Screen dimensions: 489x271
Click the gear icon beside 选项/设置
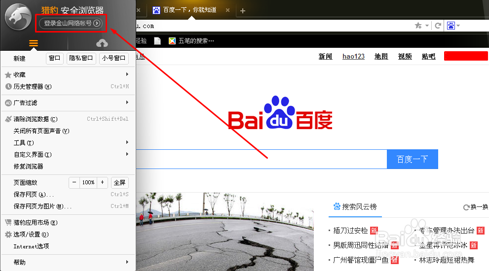tap(8, 235)
